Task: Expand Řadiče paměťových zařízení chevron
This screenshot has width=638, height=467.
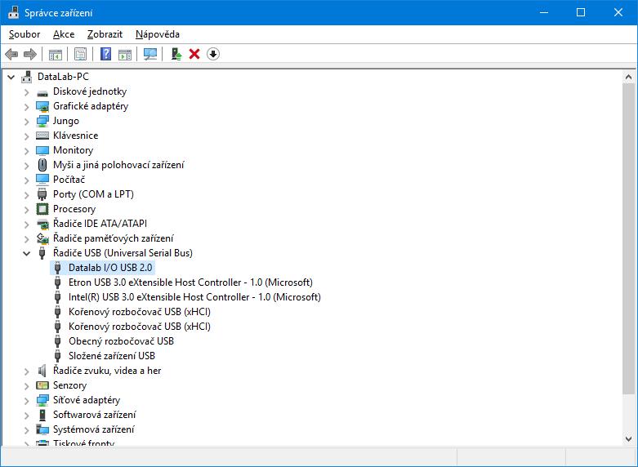Action: click(27, 238)
